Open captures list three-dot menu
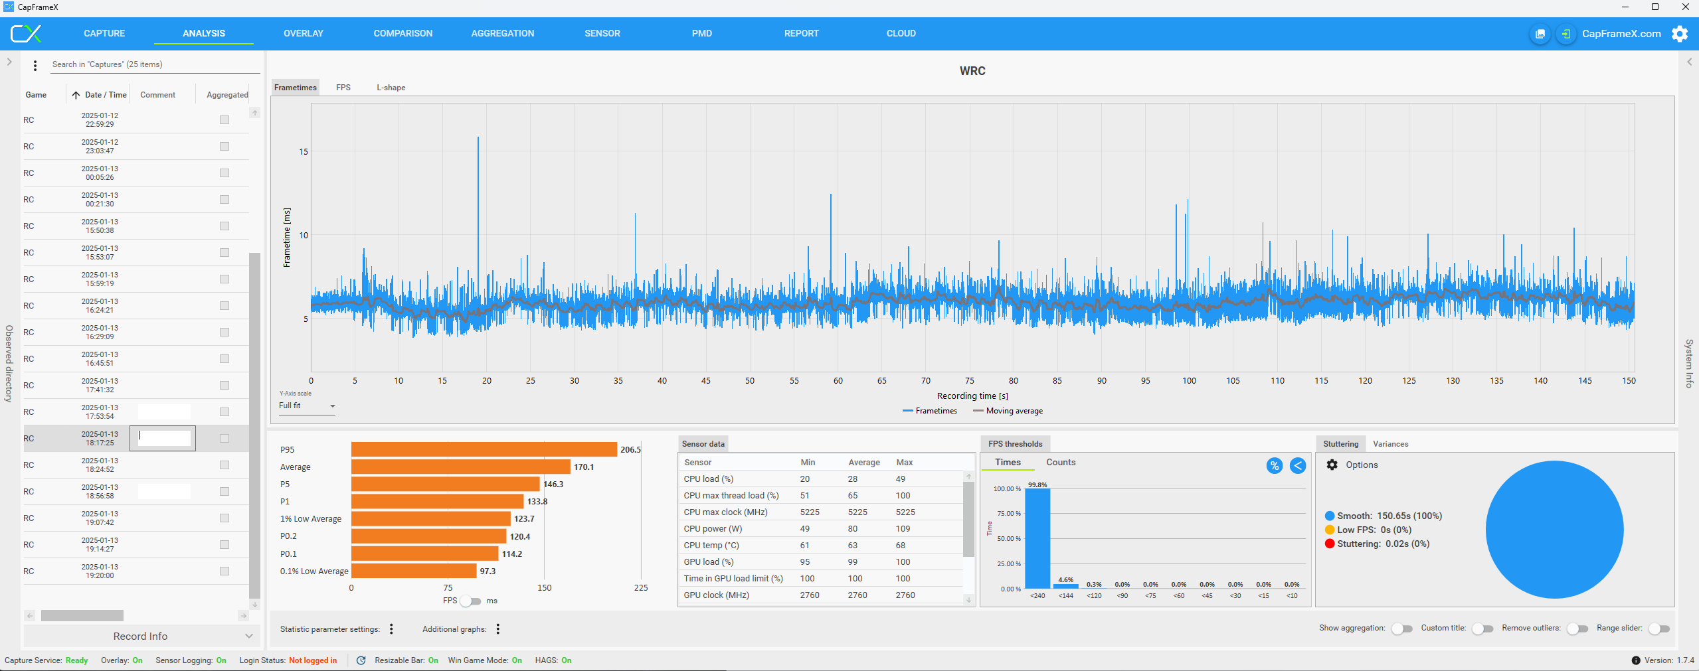Viewport: 1699px width, 671px height. 35,65
